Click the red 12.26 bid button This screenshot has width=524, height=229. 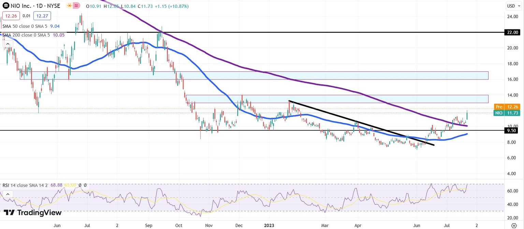pyautogui.click(x=11, y=16)
